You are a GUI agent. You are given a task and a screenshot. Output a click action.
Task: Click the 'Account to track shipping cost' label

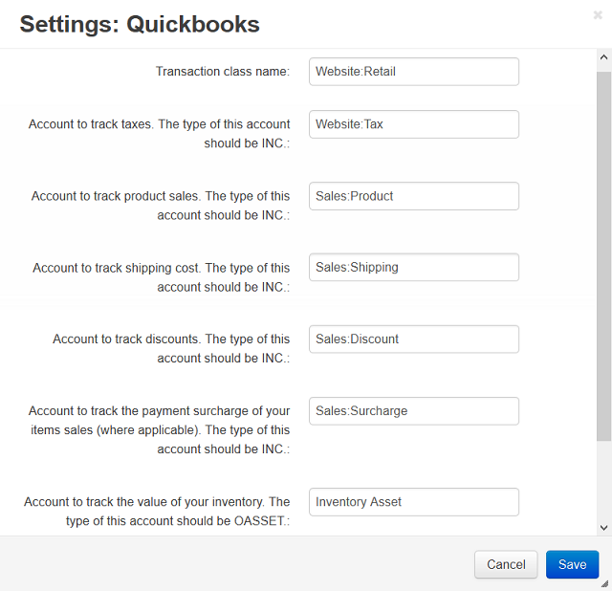(162, 277)
